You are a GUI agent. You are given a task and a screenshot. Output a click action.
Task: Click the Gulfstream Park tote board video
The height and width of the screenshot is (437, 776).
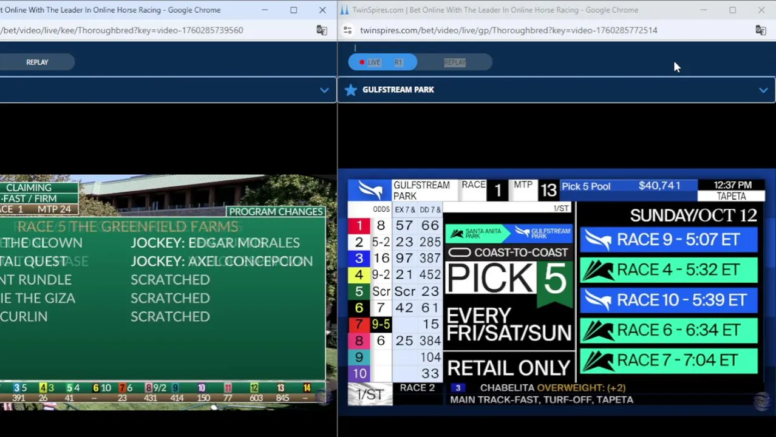tap(556, 293)
